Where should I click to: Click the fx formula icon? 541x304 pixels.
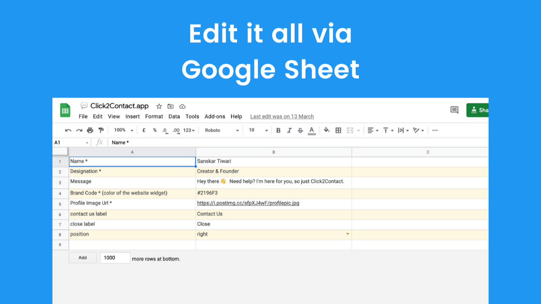[99, 143]
